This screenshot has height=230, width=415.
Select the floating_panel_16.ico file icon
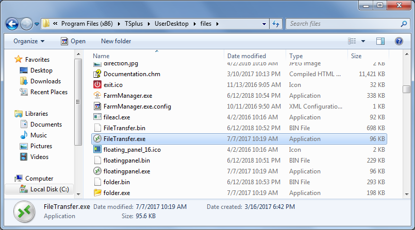[97, 150]
